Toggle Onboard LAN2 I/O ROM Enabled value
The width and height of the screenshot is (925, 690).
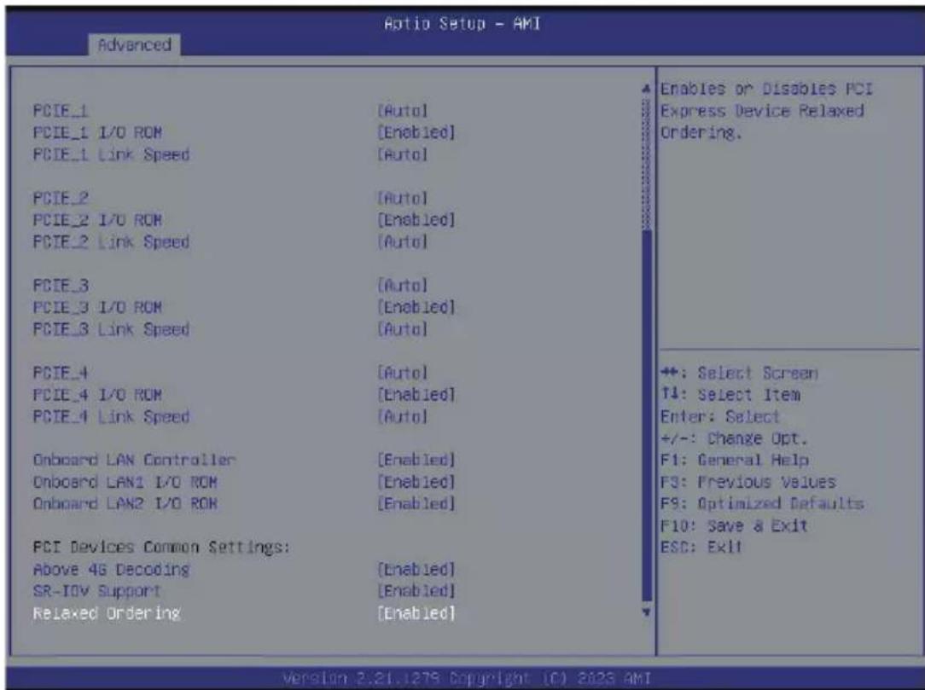416,504
